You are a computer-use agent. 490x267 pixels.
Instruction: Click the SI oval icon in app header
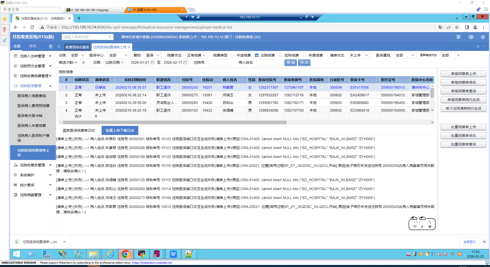(x=471, y=37)
